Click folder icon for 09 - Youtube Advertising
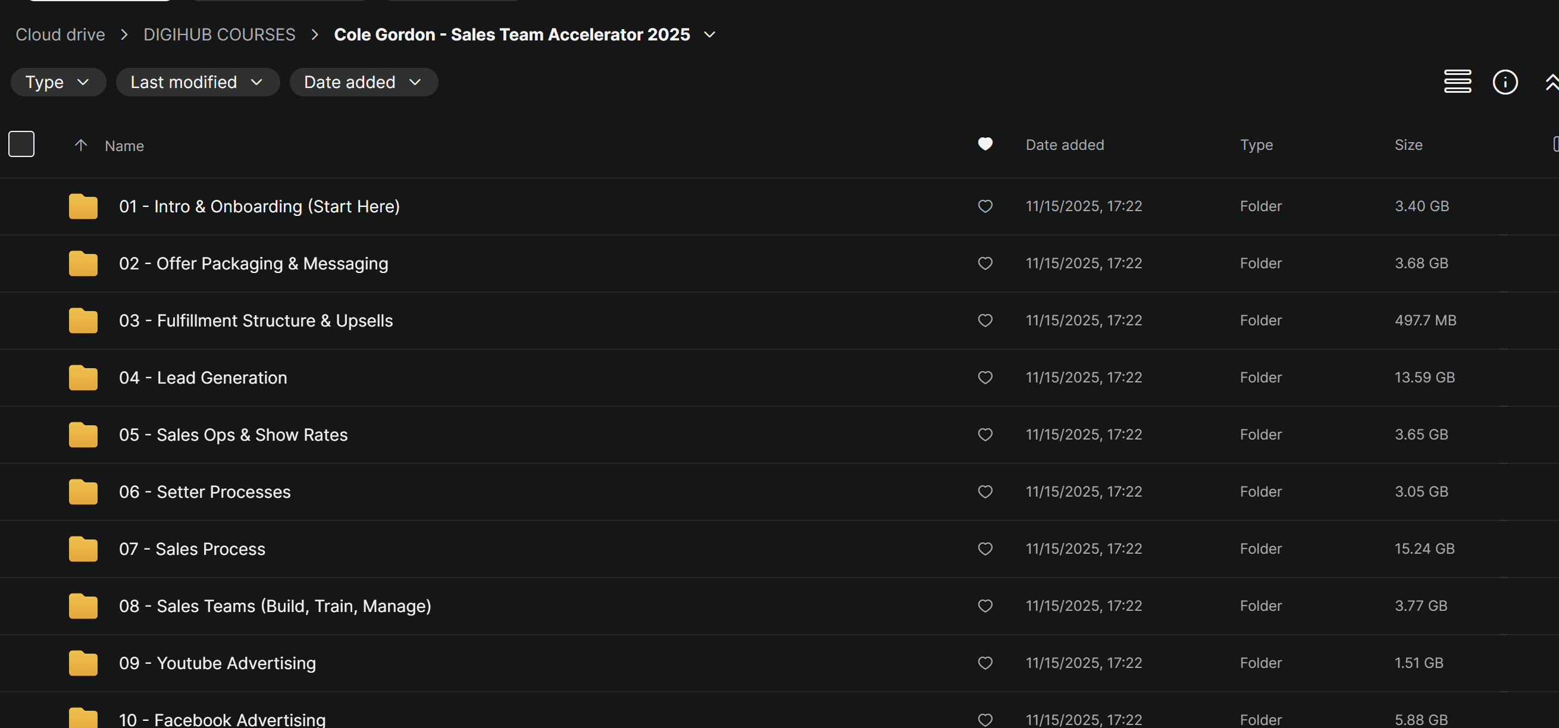The image size is (1559, 728). click(x=83, y=663)
